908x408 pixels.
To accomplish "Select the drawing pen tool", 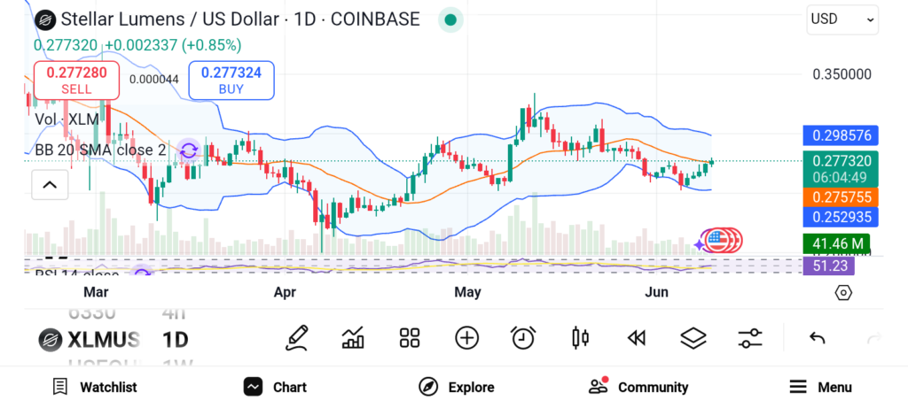I will 297,337.
